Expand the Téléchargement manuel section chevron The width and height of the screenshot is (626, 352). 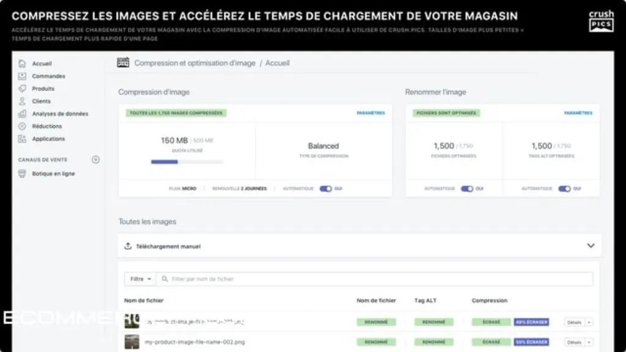(x=591, y=246)
